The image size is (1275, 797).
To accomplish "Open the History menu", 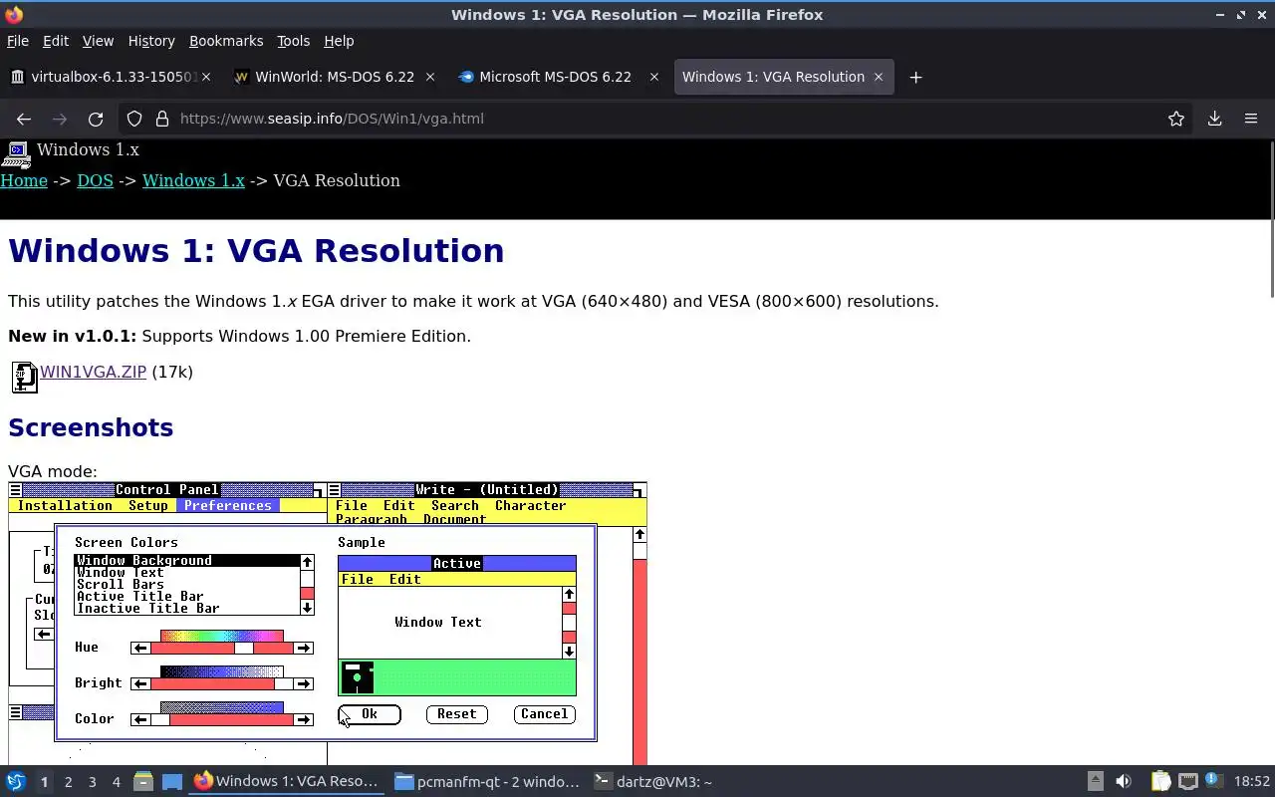I will pyautogui.click(x=151, y=41).
